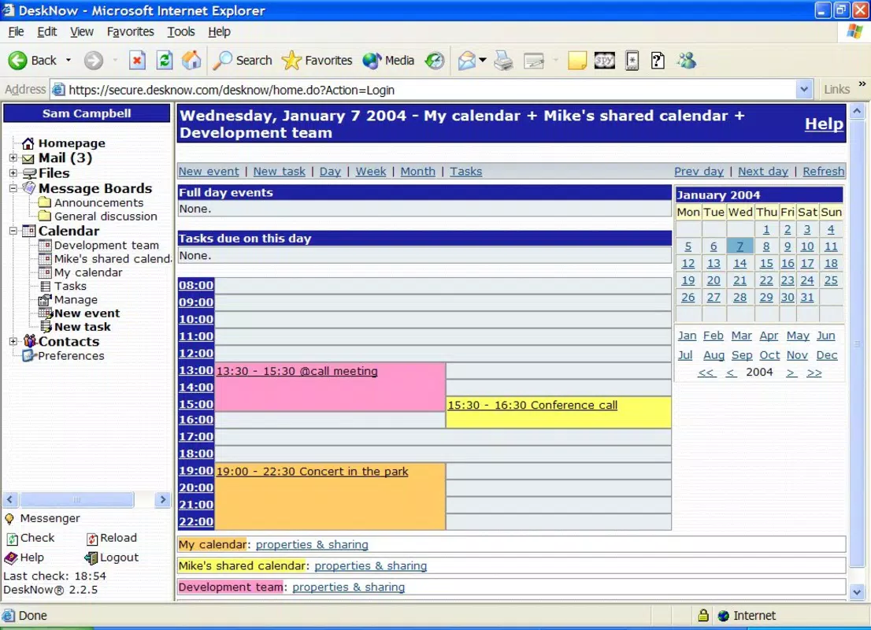Viewport: 871px width, 630px height.
Task: Expand the Mail (3) tree node
Action: (x=13, y=157)
